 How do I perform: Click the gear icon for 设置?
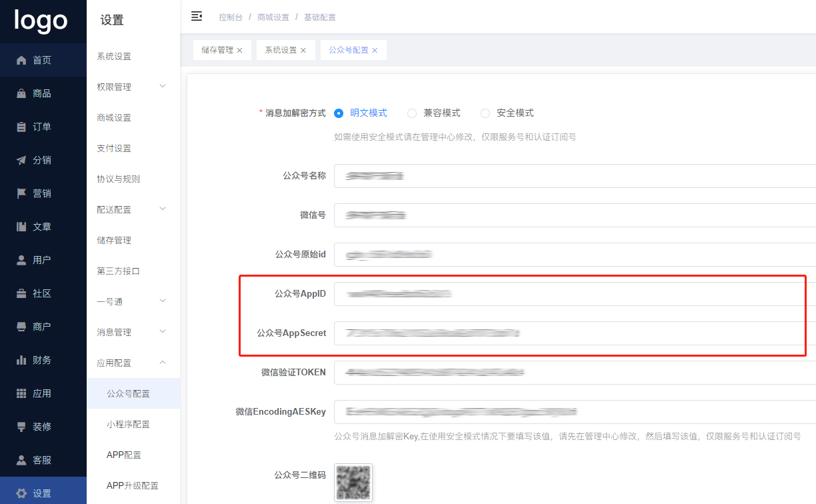[21, 493]
